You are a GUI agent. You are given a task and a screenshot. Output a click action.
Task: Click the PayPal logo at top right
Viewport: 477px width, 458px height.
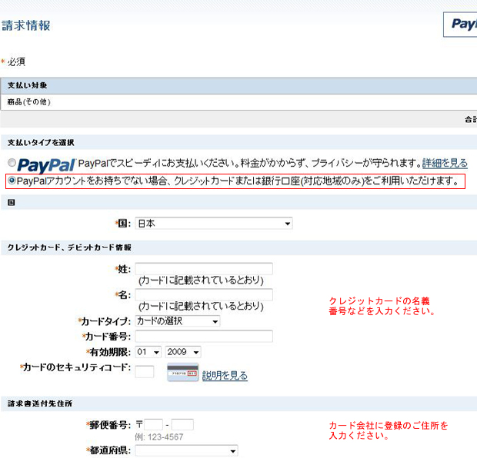coord(460,25)
